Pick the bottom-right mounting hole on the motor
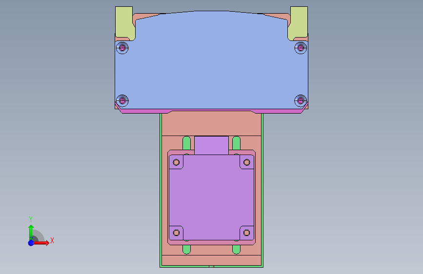 tap(246, 233)
